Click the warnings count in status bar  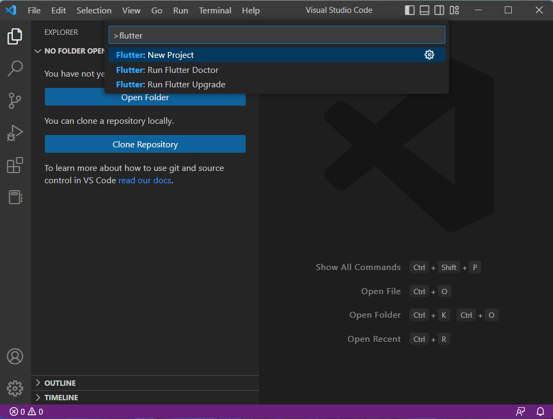click(35, 411)
